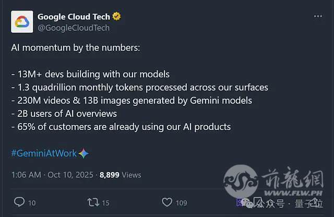This screenshot has height=217, width=334.
Task: Open the three-dot more options menu
Action: 318,17
